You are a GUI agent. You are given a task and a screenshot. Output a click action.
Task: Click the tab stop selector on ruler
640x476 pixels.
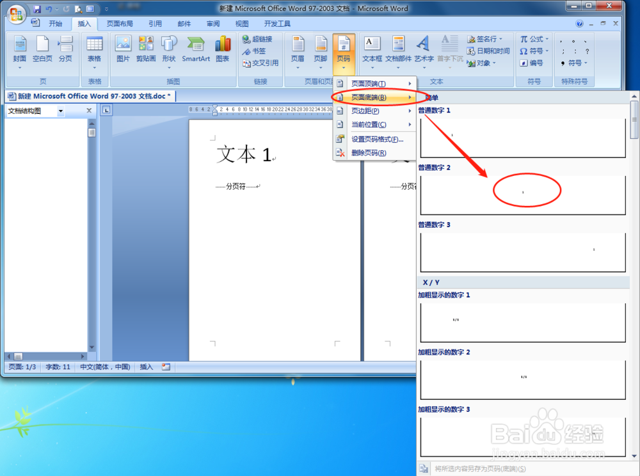tap(106, 109)
